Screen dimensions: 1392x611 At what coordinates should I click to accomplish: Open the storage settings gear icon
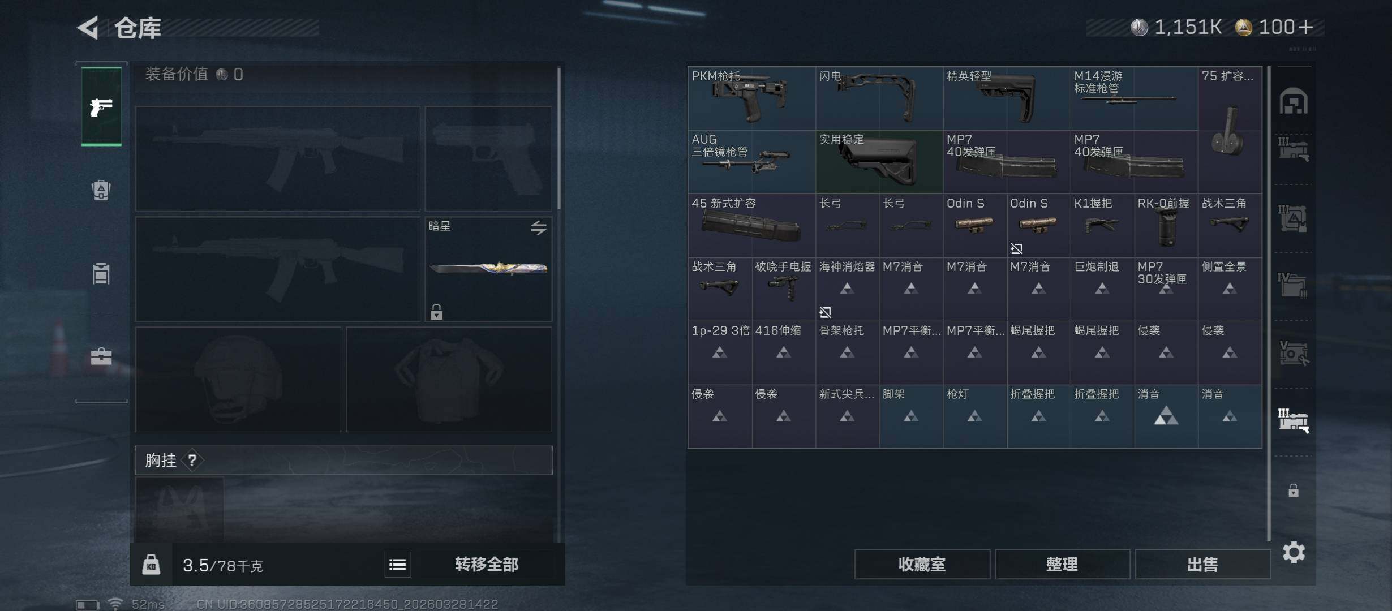(1294, 552)
